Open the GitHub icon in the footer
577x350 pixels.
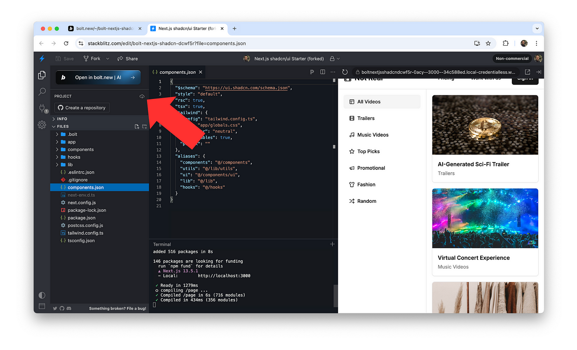tap(62, 308)
